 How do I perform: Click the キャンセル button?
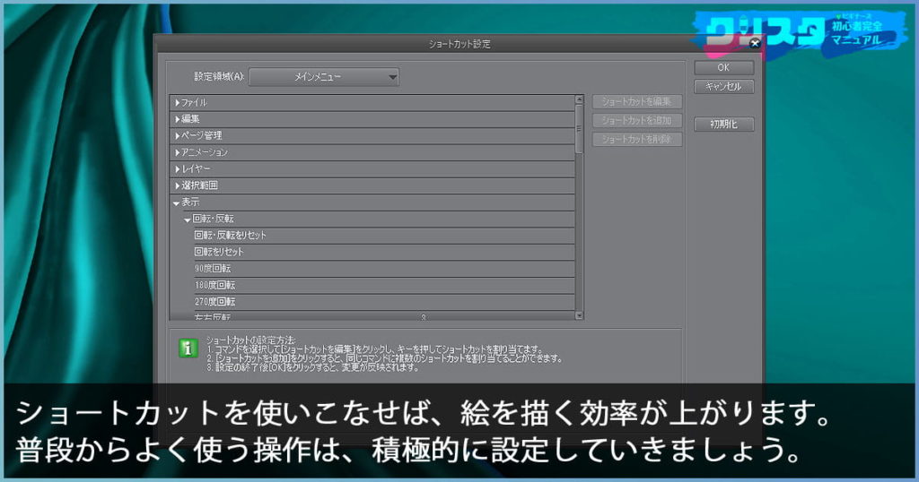pyautogui.click(x=724, y=87)
